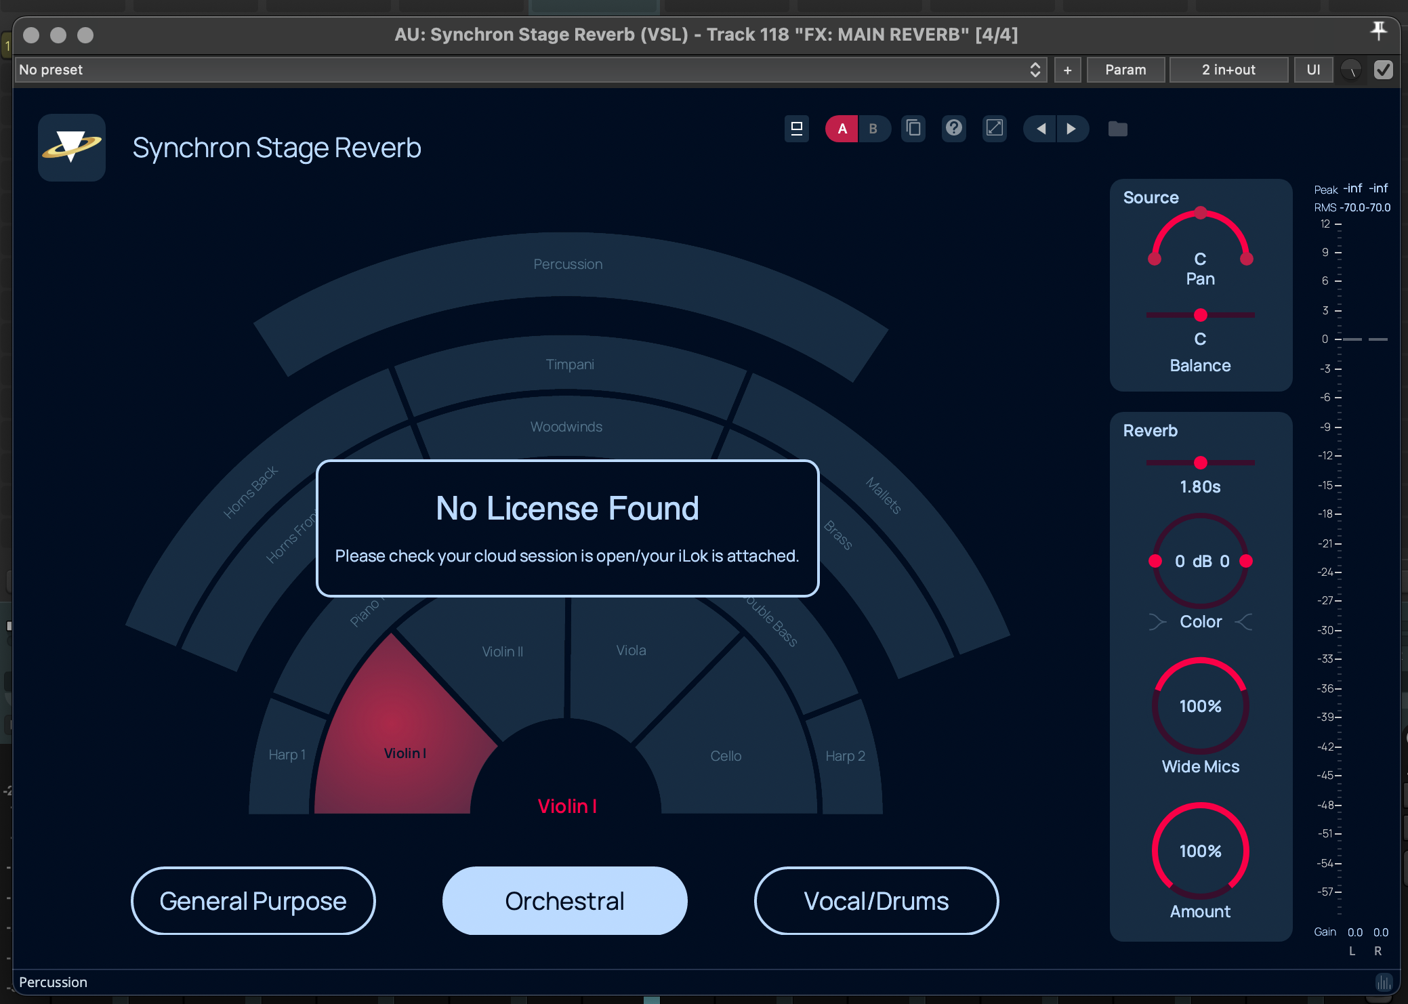Image resolution: width=1408 pixels, height=1004 pixels.
Task: Click the plus button beside preset menu
Action: click(x=1068, y=70)
